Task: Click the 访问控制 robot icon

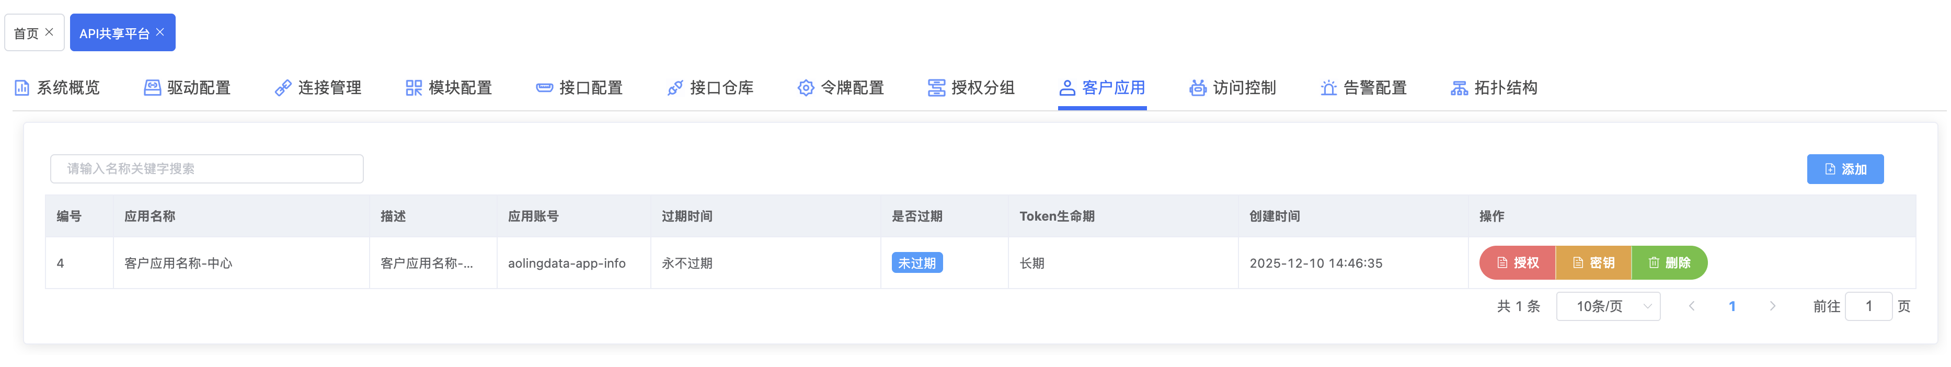Action: (x=1197, y=88)
